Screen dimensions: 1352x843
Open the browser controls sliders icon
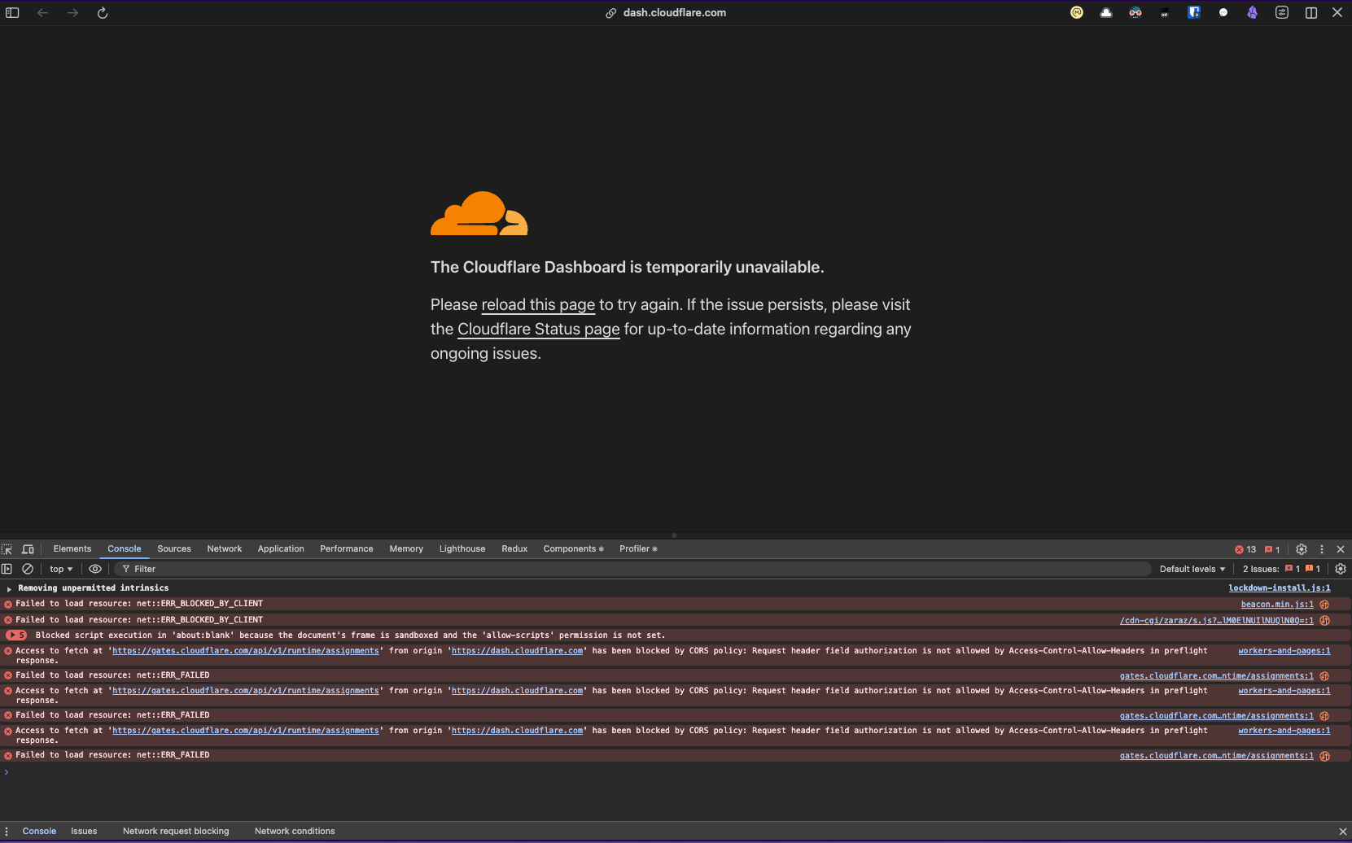pyautogui.click(x=1282, y=12)
